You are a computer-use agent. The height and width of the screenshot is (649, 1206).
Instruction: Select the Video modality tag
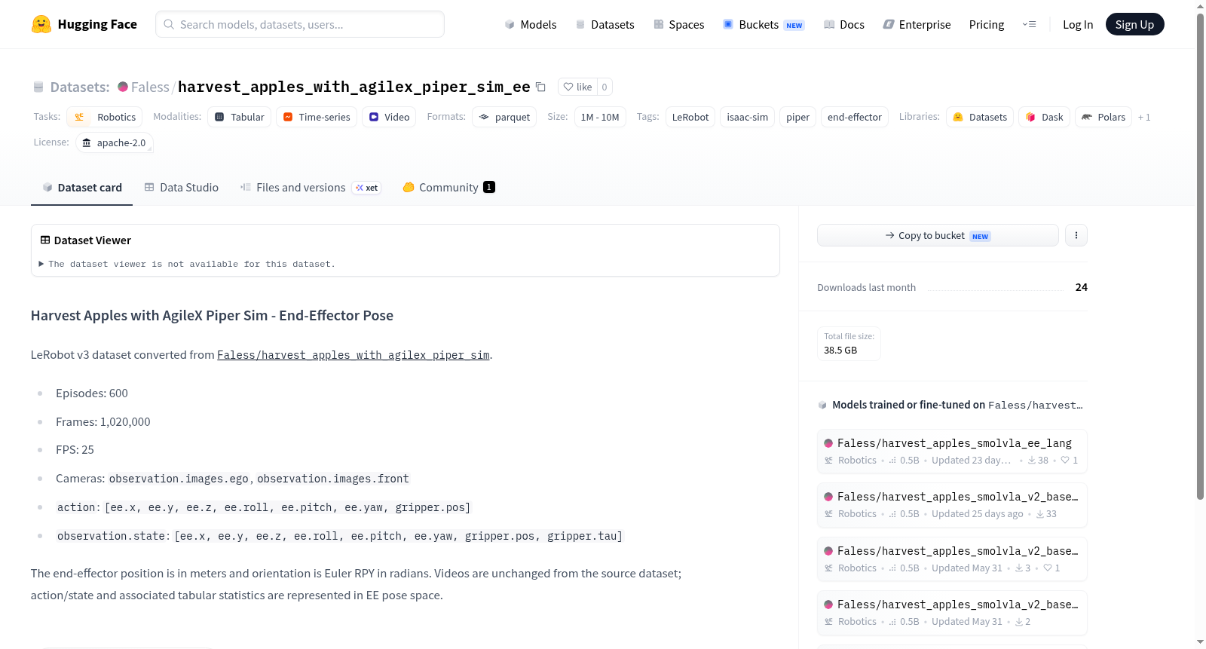click(x=389, y=117)
